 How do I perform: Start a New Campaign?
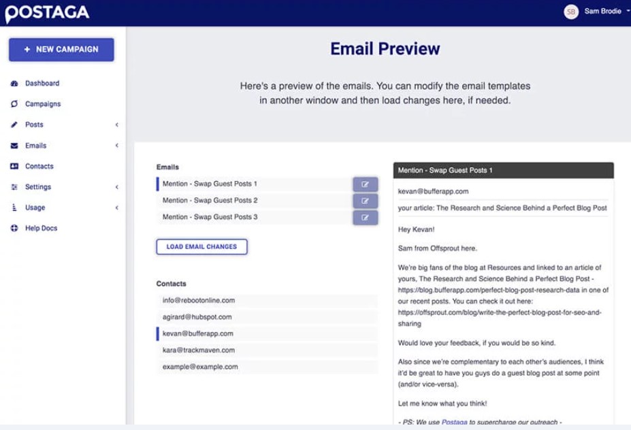tap(61, 50)
